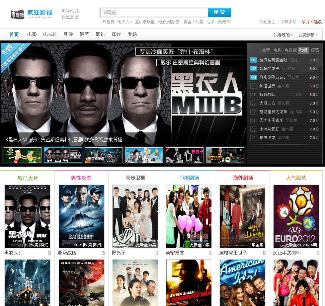Click 收藏本站 link
325x306 pixels.
288,22
